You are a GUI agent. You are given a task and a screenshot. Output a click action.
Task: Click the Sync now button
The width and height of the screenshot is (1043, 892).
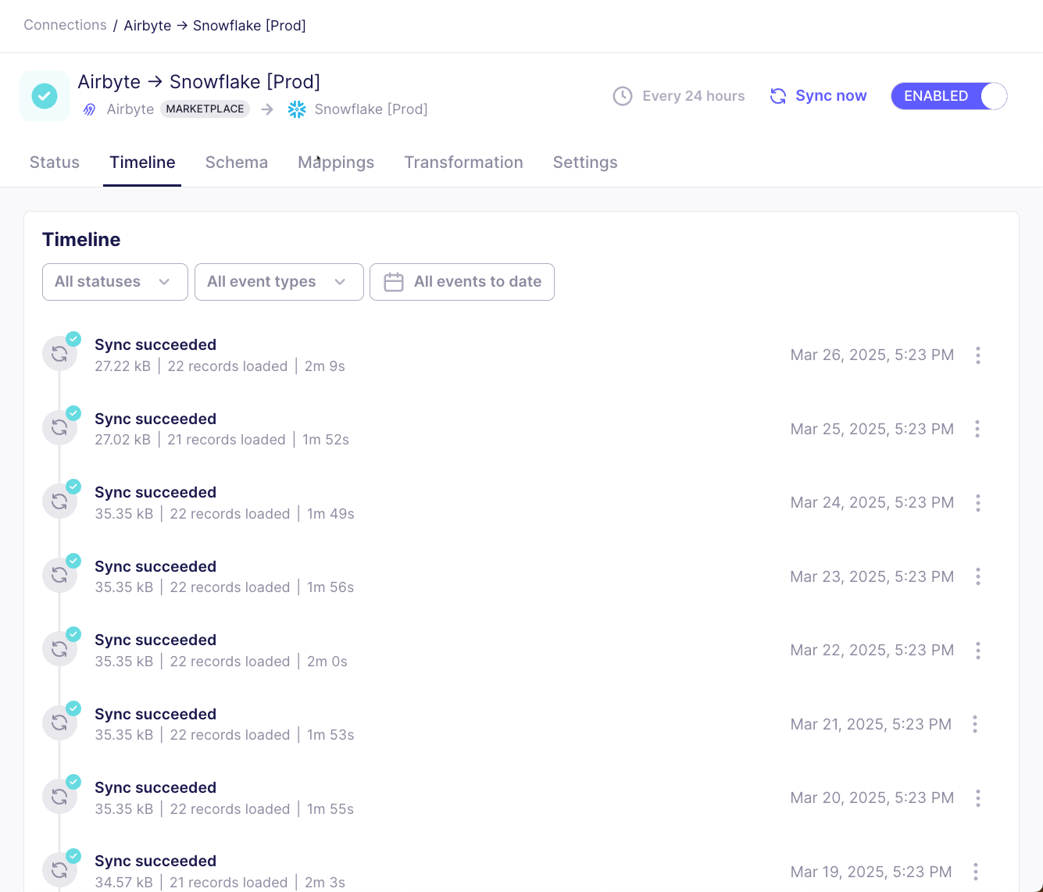coord(819,96)
